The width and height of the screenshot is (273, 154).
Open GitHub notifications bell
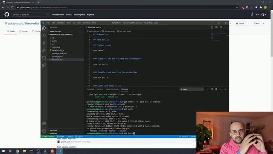[x=252, y=15]
